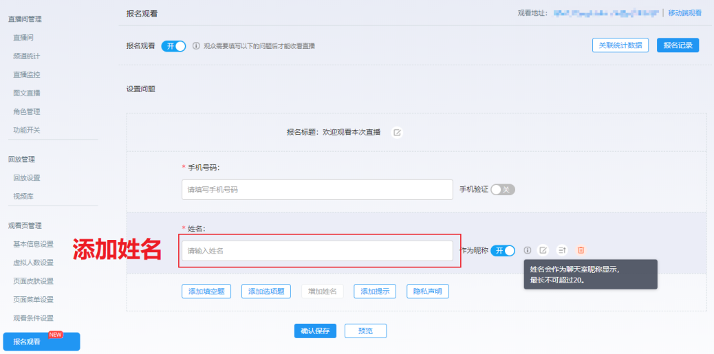Open 直播间 in the sidebar
Image resolution: width=714 pixels, height=354 pixels.
[23, 37]
